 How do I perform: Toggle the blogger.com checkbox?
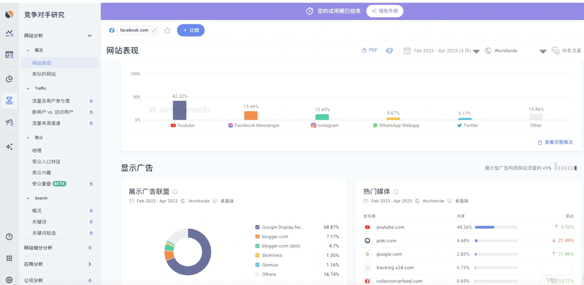point(257,237)
